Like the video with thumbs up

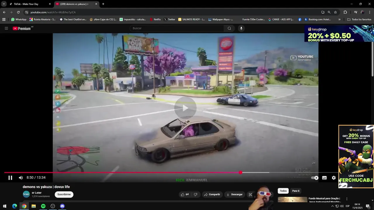point(184,195)
